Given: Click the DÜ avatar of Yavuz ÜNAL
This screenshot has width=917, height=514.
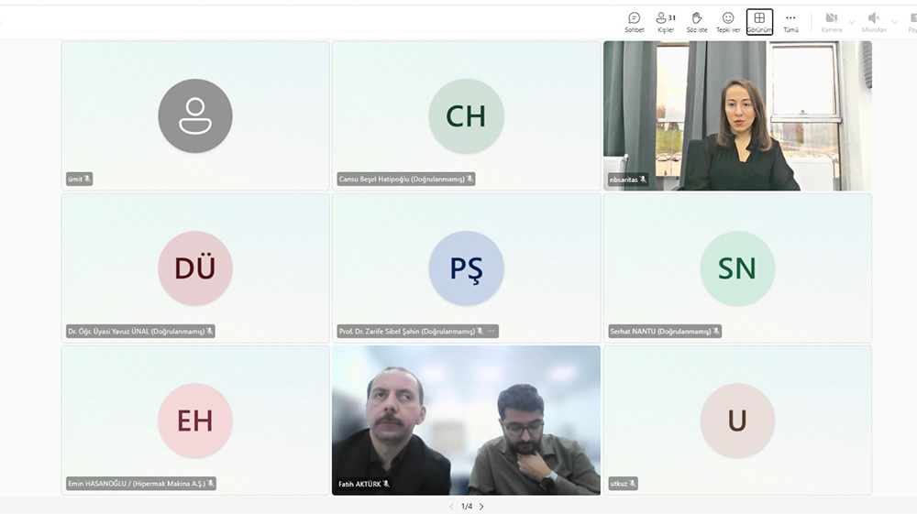Looking at the screenshot, I should (194, 268).
